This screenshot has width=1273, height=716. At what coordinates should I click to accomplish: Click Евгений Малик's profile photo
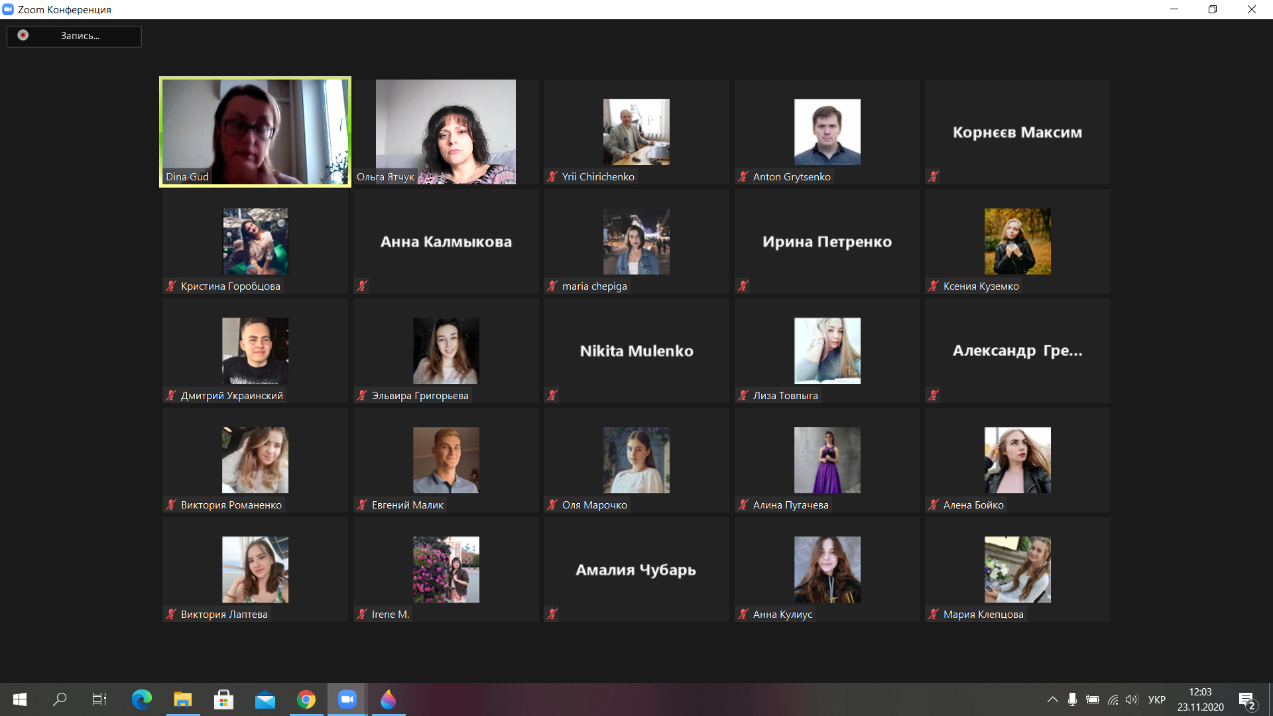446,460
